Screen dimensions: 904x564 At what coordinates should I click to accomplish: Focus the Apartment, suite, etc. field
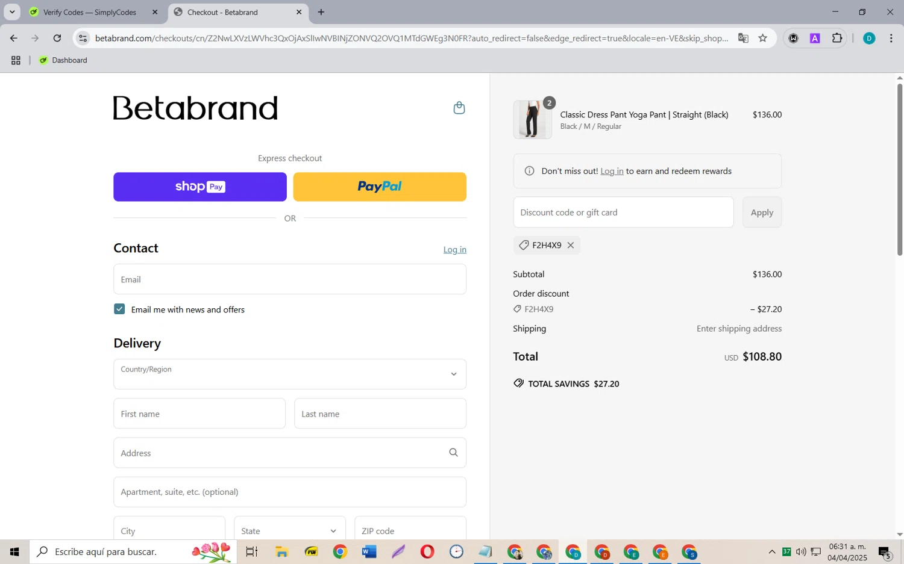290,492
